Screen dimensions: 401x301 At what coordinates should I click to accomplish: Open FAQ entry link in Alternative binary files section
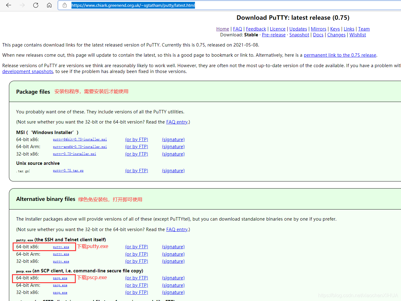[x=177, y=230]
